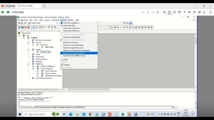Choose Import from Database menu item
The height and width of the screenshot is (120, 214).
point(79,23)
